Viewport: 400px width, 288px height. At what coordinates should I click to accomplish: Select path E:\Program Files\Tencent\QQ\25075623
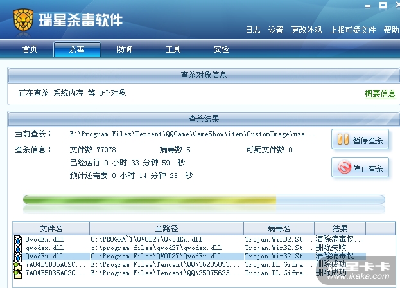165,273
